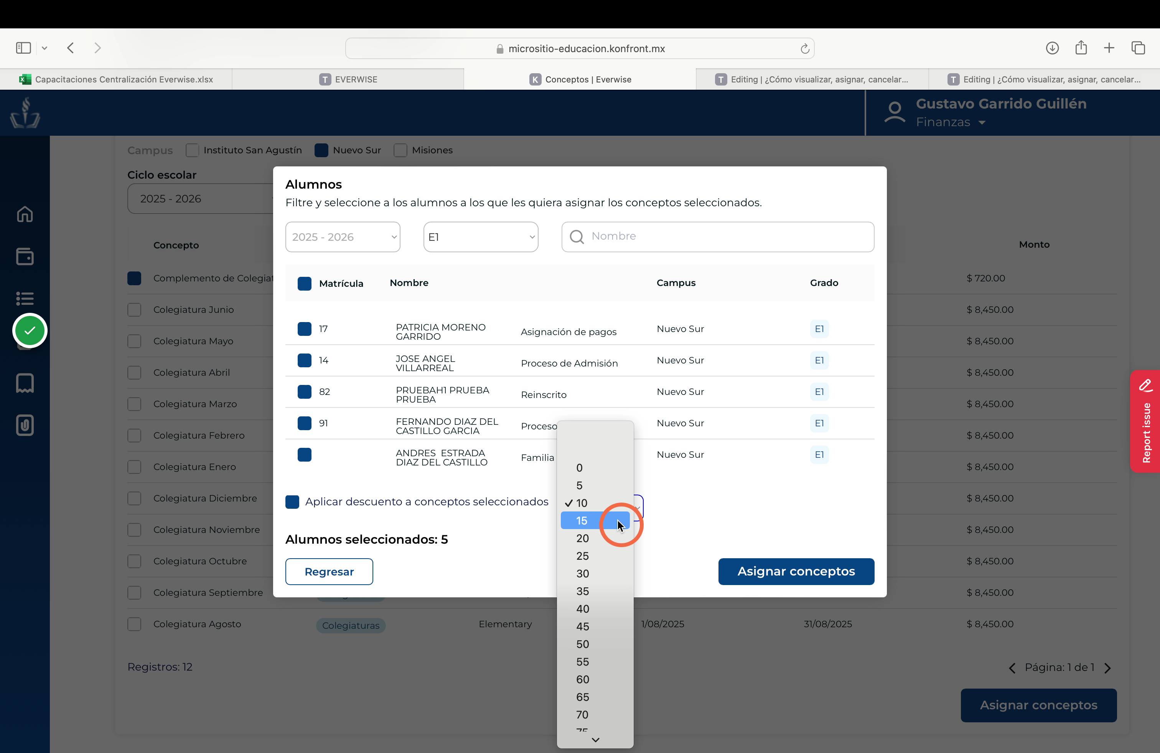Click the home icon in the sidebar

coord(25,214)
